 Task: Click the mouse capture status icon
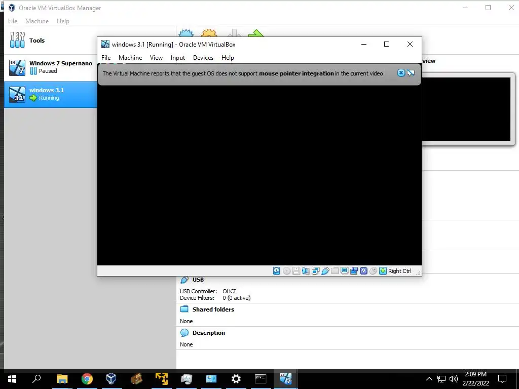373,271
